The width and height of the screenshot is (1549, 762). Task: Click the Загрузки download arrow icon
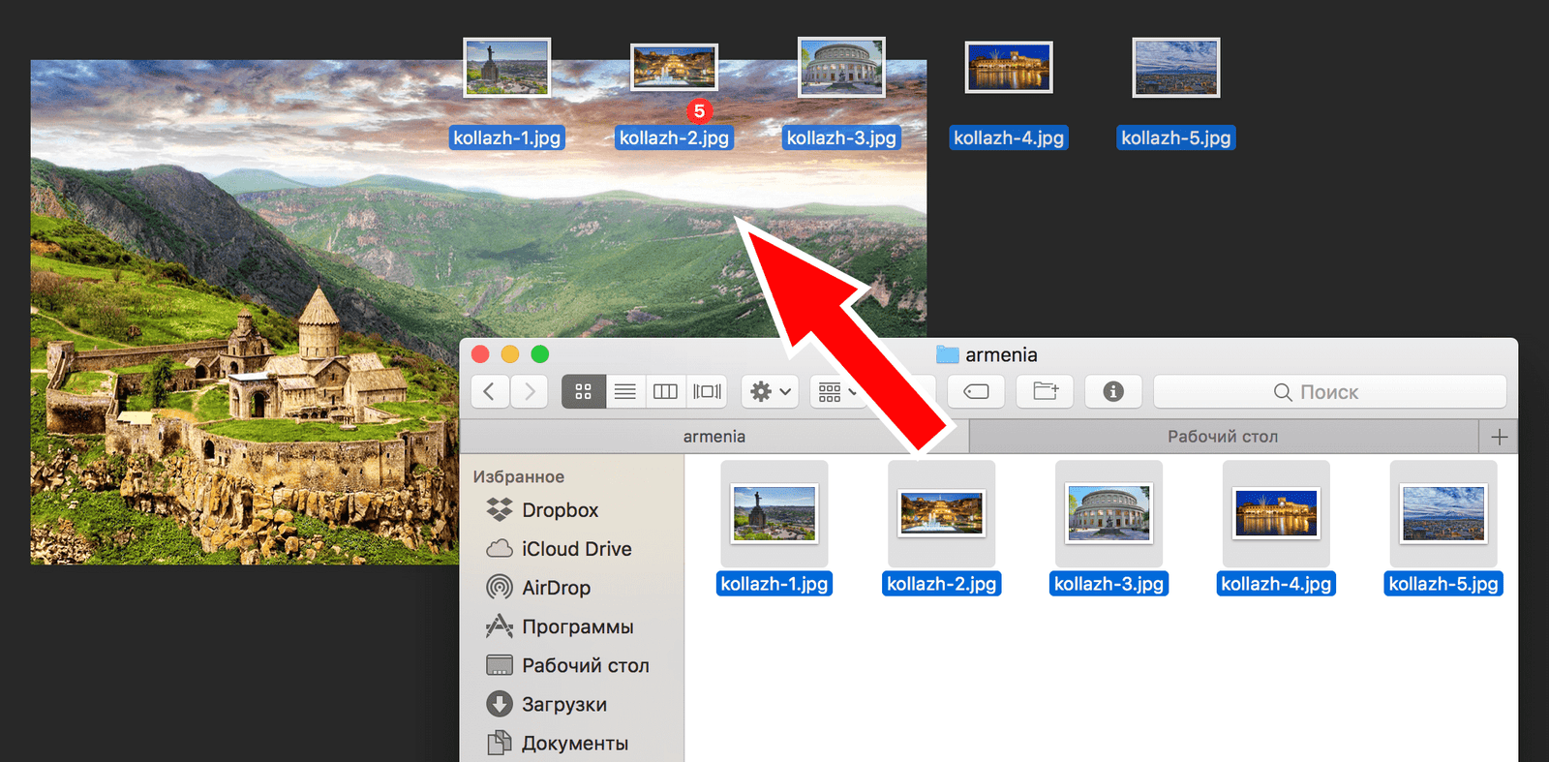click(500, 704)
